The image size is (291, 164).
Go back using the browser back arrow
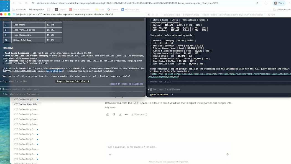[14, 3]
